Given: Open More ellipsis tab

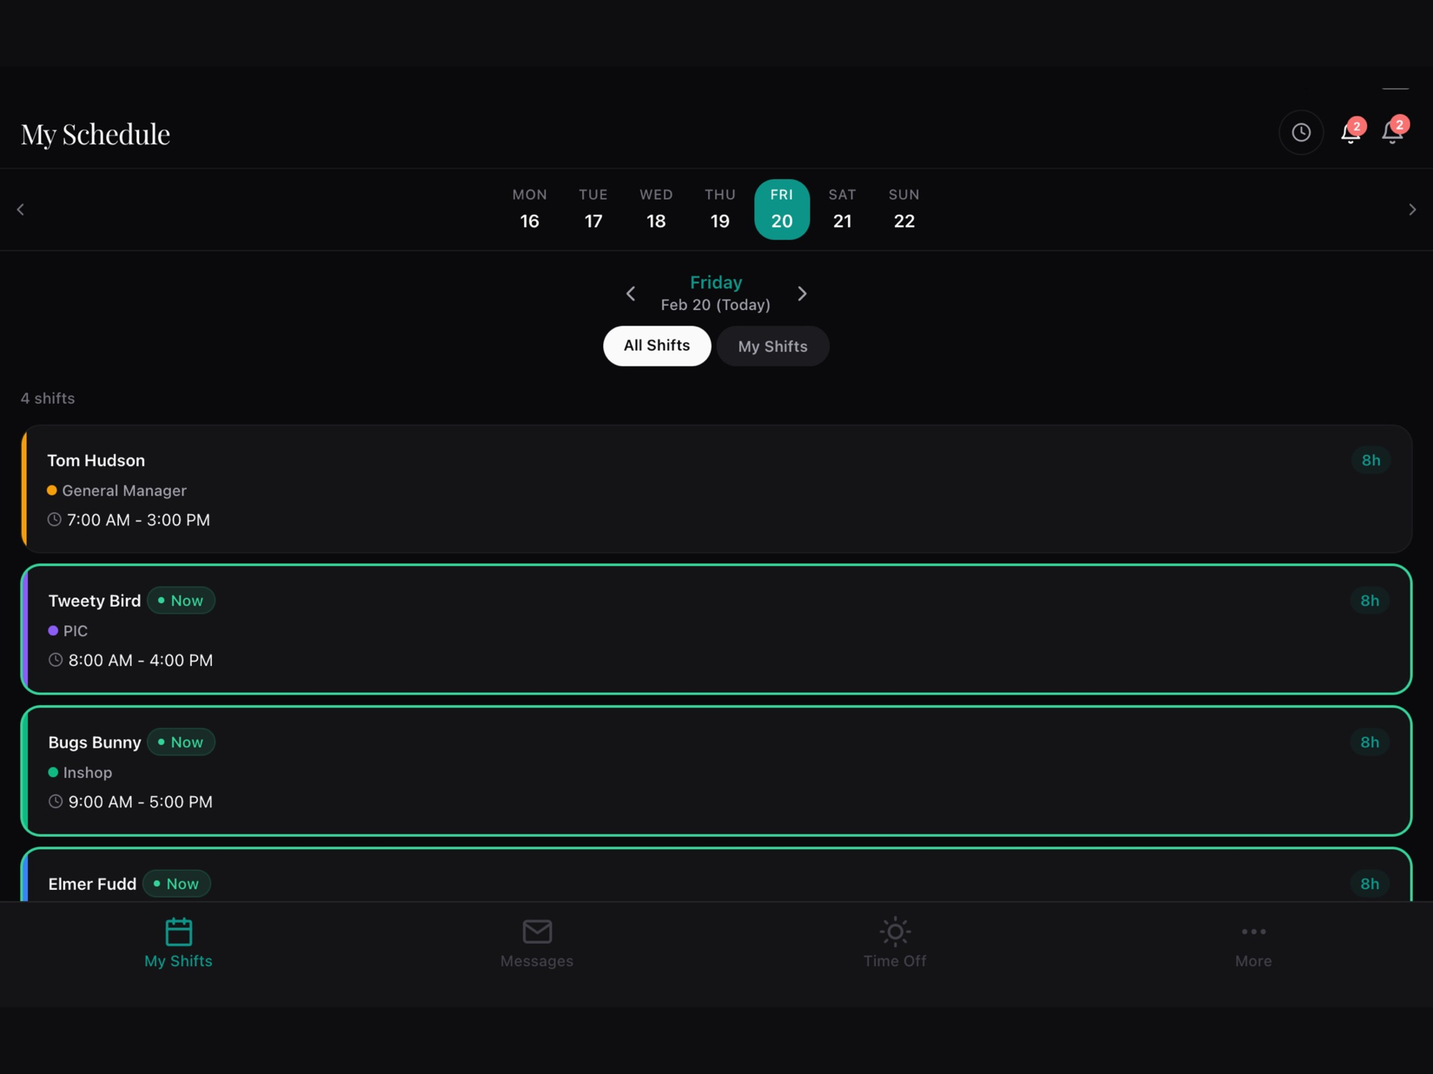Looking at the screenshot, I should coord(1254,942).
